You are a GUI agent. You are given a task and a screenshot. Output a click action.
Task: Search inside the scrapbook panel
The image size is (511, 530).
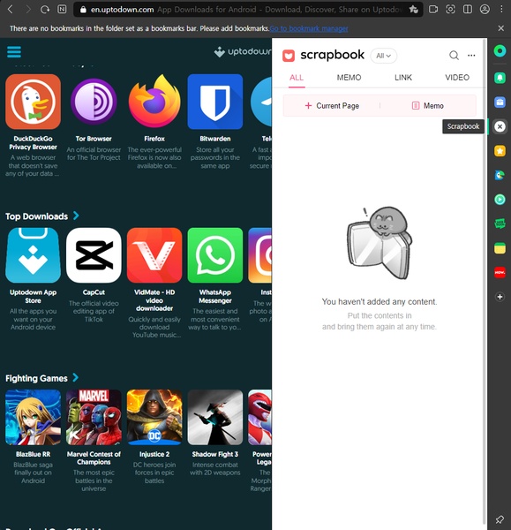pos(454,55)
